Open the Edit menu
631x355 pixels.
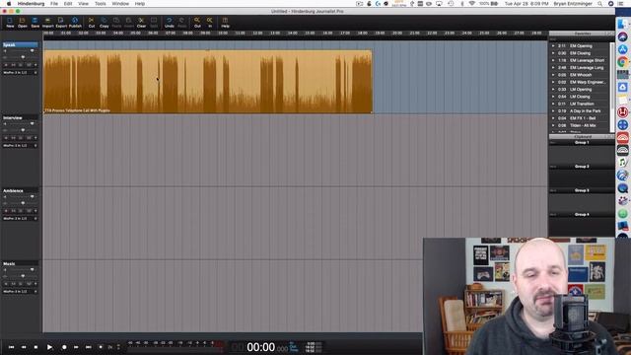[68, 4]
